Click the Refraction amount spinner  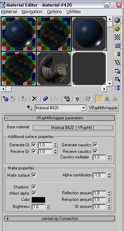(x=109, y=200)
